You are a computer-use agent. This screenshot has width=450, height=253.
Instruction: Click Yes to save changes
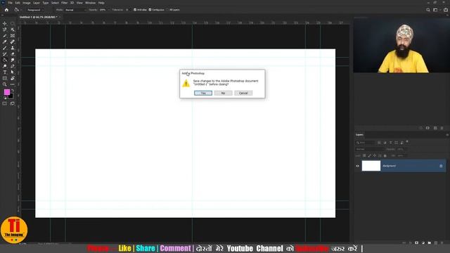pyautogui.click(x=203, y=93)
